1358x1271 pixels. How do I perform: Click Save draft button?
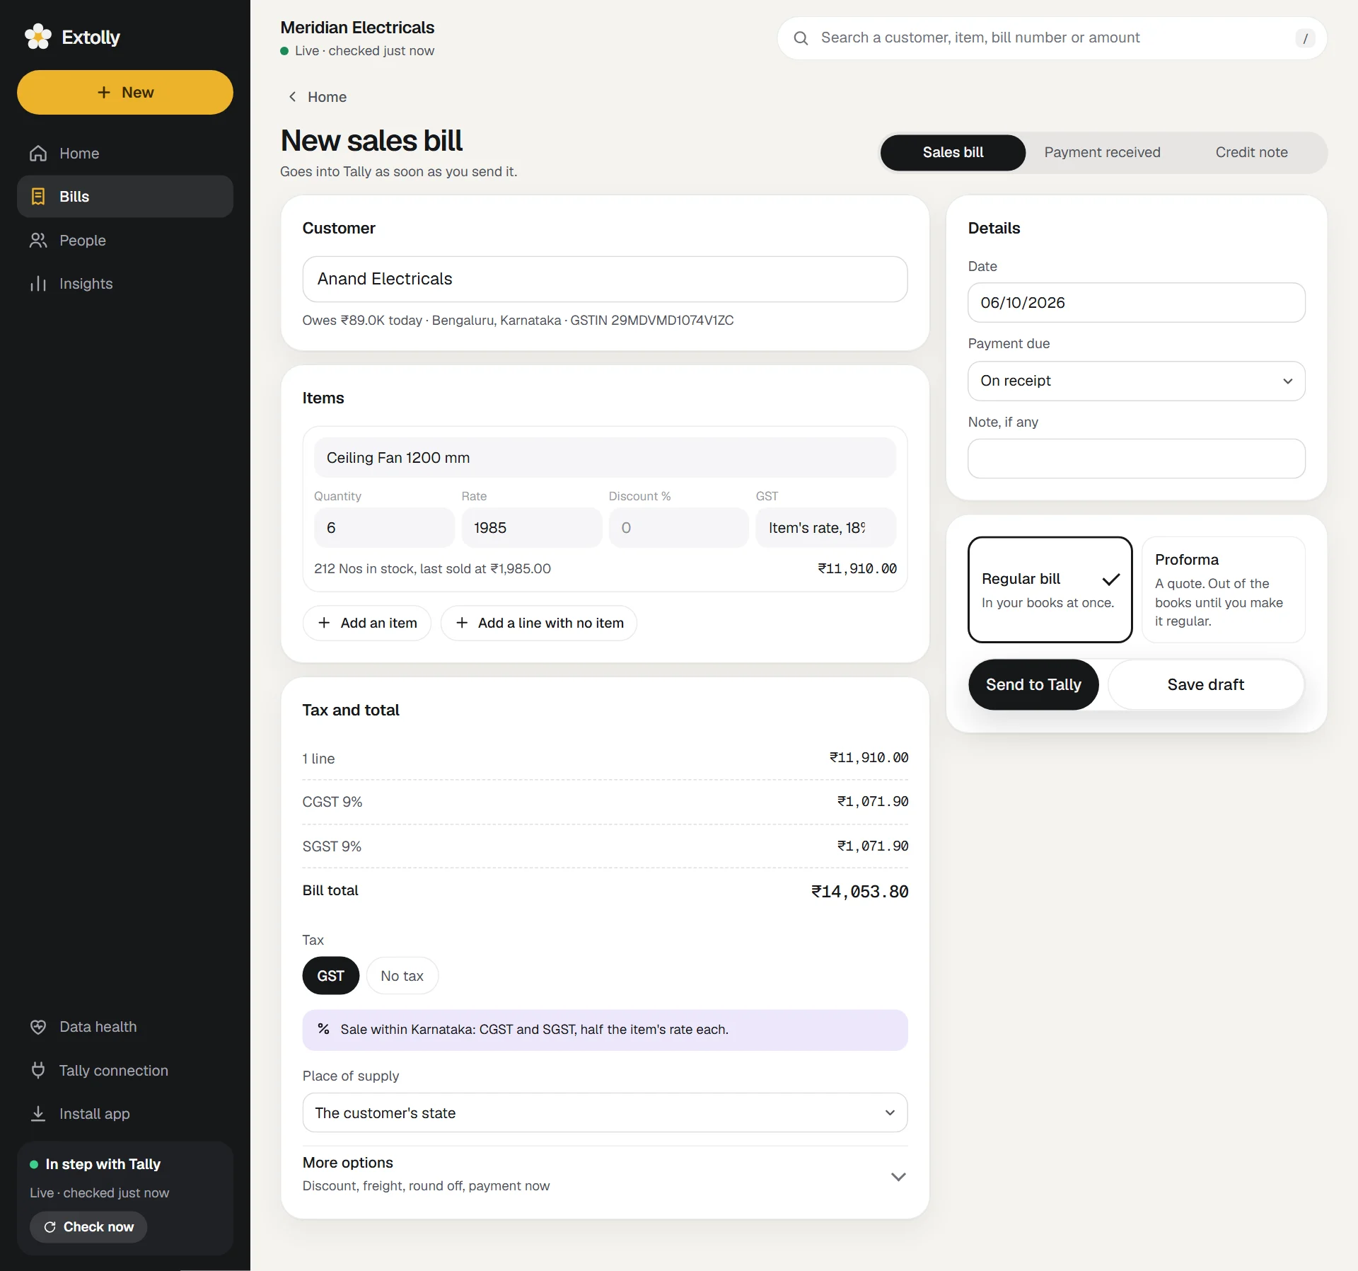[x=1205, y=684]
